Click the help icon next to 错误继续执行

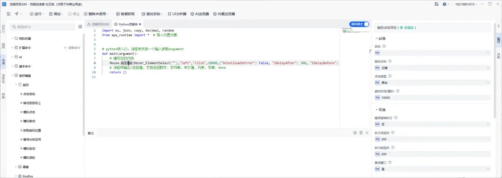point(396,118)
